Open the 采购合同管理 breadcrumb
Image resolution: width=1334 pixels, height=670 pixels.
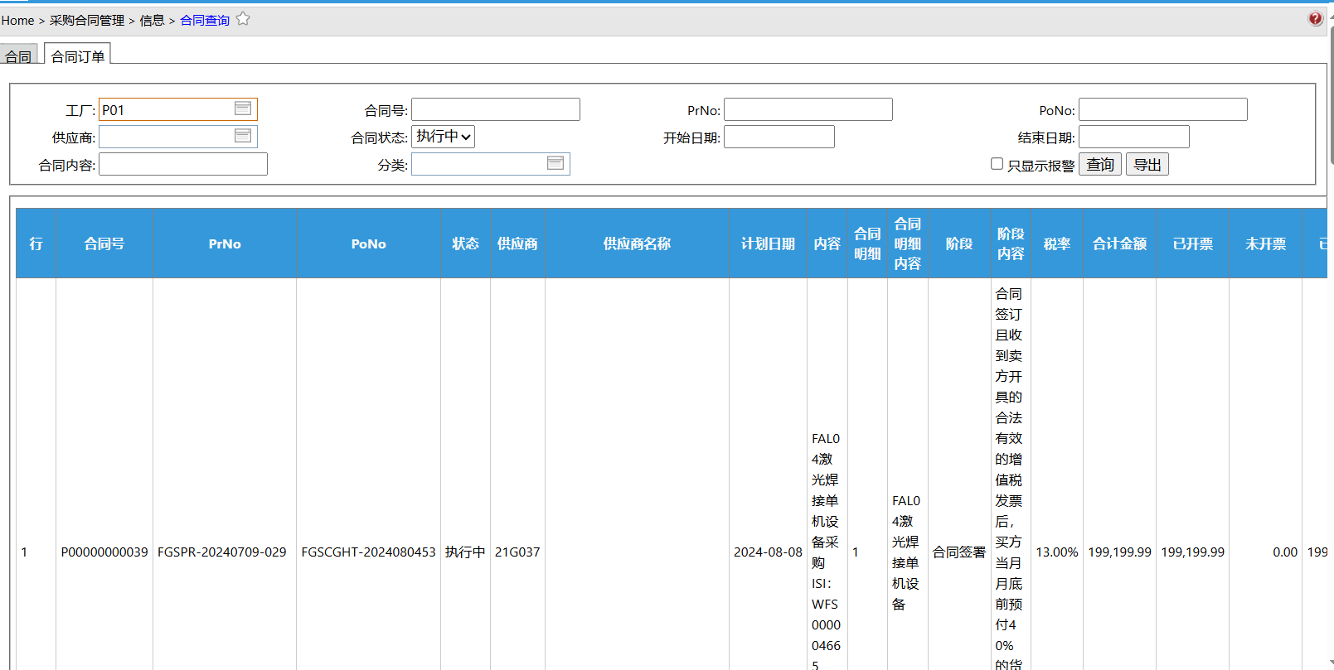tap(87, 20)
